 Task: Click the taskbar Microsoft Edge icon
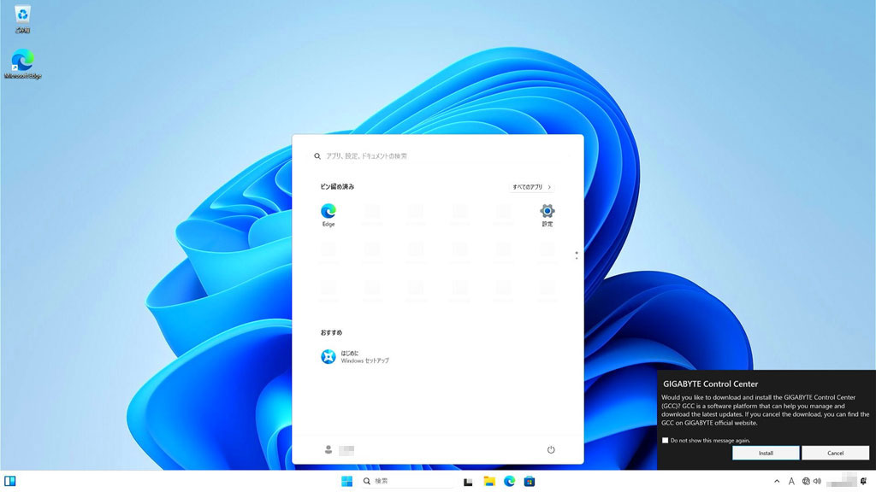[x=510, y=482]
